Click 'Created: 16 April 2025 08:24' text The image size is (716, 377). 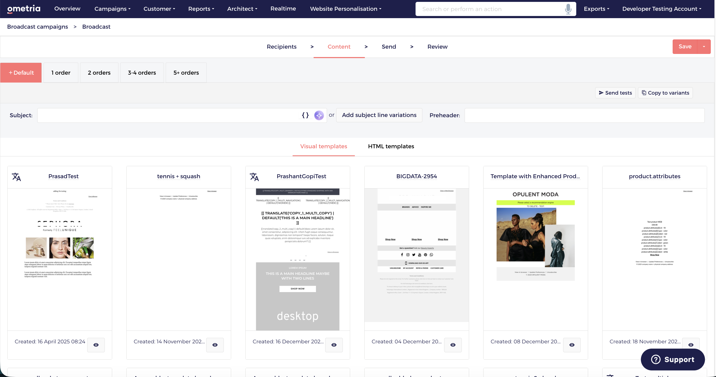pos(50,342)
